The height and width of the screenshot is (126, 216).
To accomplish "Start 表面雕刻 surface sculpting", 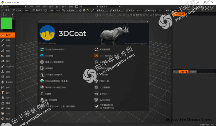I will (49, 68).
